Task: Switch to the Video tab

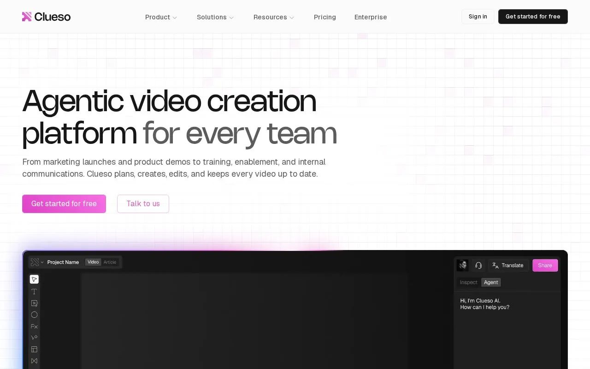Action: coord(93,262)
